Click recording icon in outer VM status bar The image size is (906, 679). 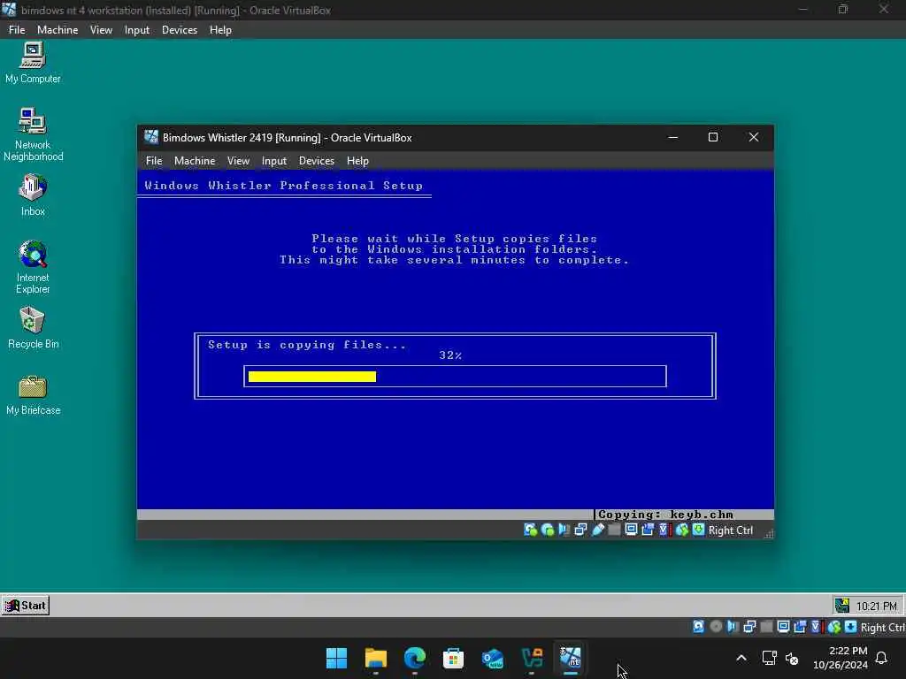click(x=800, y=627)
